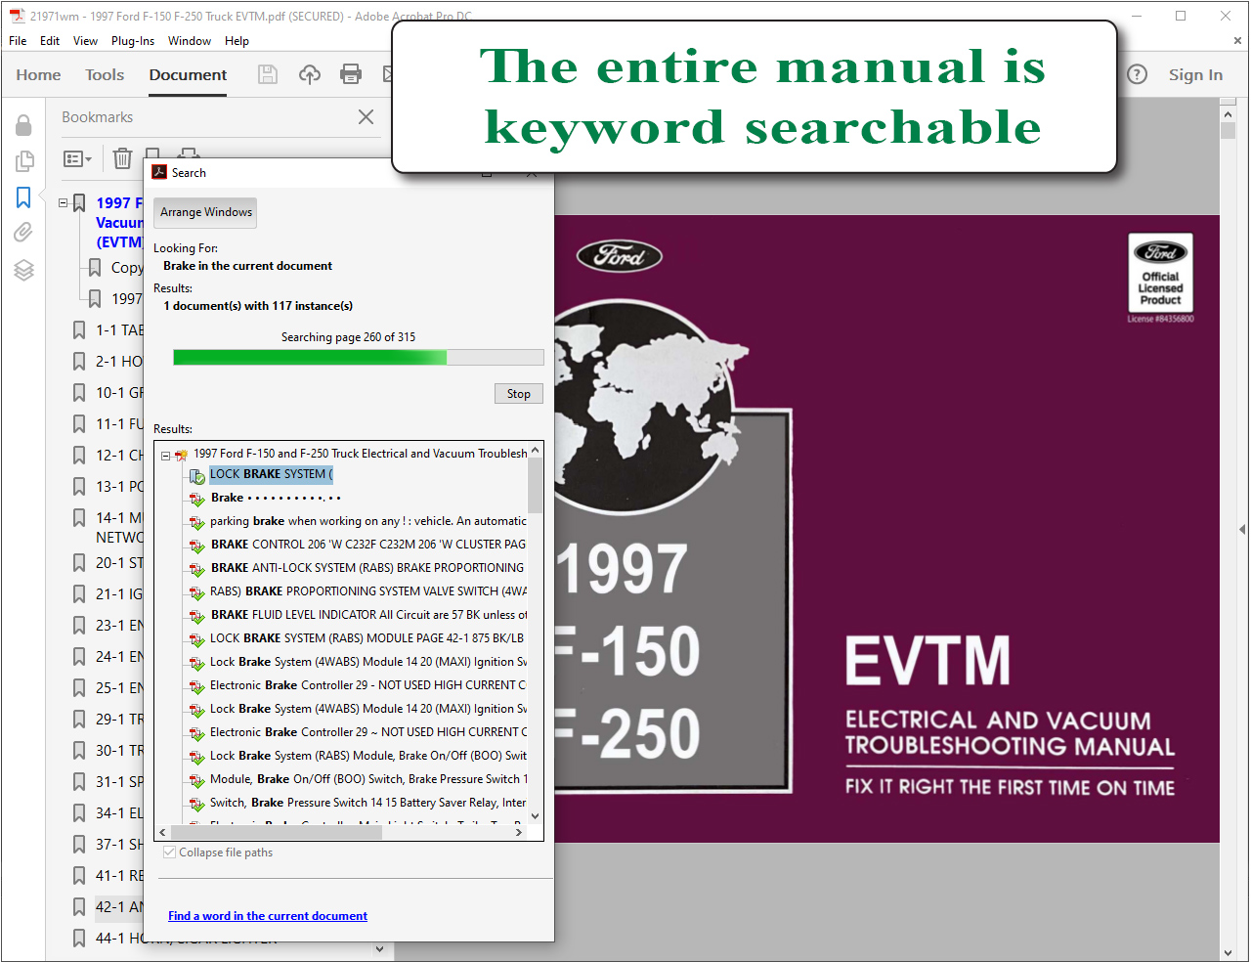Open the View menu
1251x962 pixels.
(x=85, y=41)
